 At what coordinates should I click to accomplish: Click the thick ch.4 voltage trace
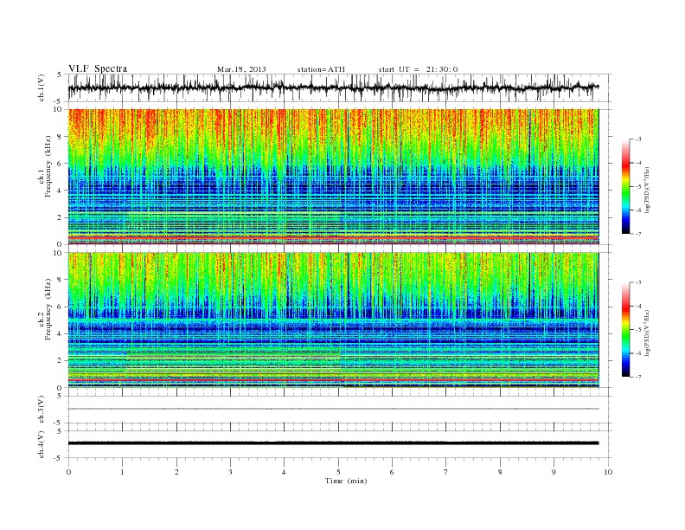[x=333, y=443]
